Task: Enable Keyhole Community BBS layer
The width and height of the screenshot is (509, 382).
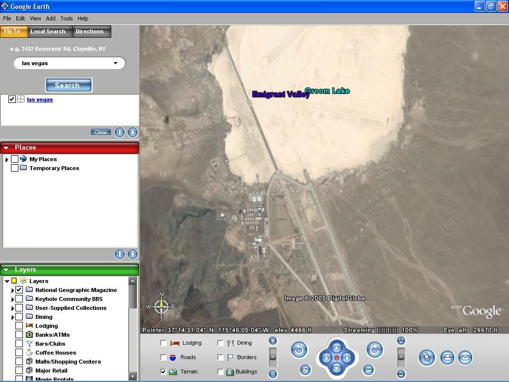Action: pyautogui.click(x=19, y=298)
